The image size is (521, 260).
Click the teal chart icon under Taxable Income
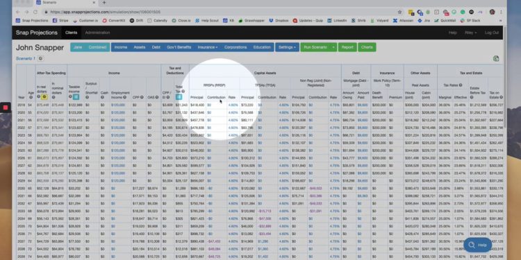coord(76,97)
